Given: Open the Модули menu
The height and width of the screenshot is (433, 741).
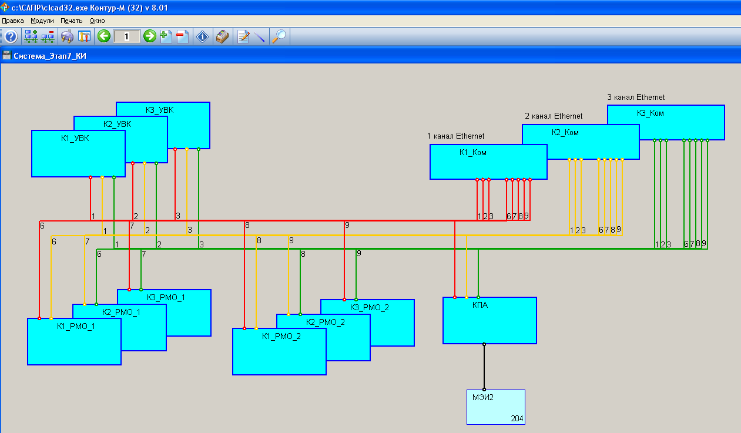Looking at the screenshot, I should pos(42,21).
